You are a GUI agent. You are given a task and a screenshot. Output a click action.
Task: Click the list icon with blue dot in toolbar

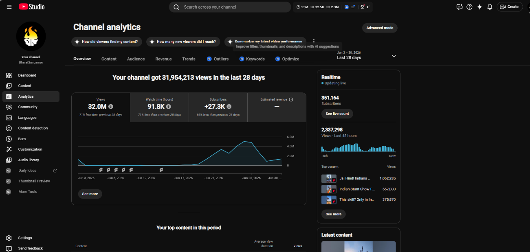pyautogui.click(x=353, y=7)
